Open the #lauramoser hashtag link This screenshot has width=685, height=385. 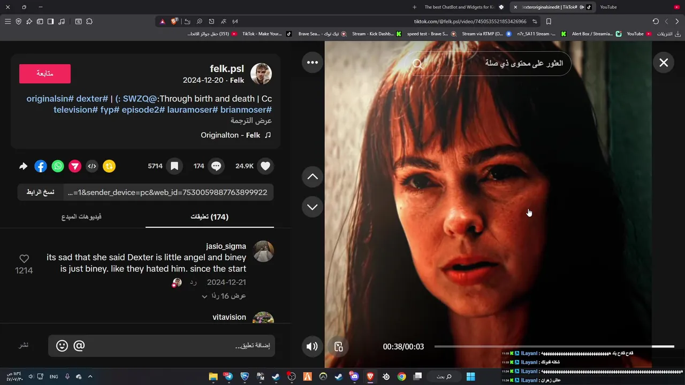[193, 110]
